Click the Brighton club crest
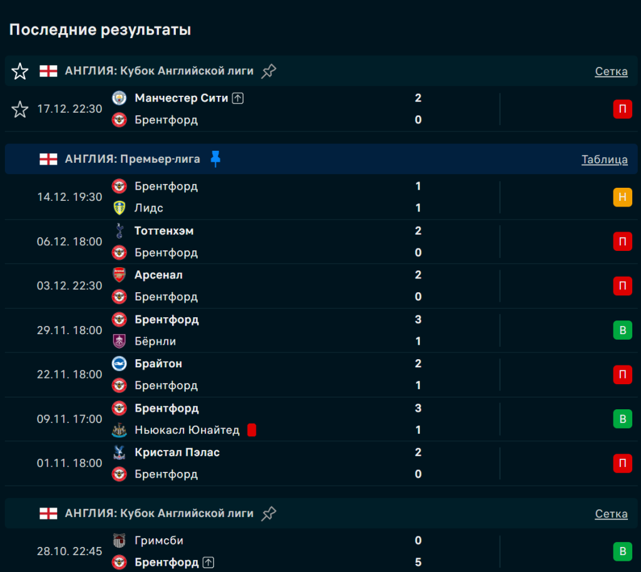 (119, 364)
